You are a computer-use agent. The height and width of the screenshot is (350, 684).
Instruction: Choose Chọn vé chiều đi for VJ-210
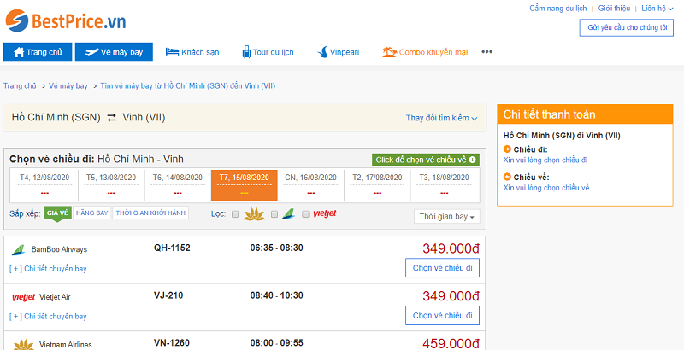tap(442, 315)
